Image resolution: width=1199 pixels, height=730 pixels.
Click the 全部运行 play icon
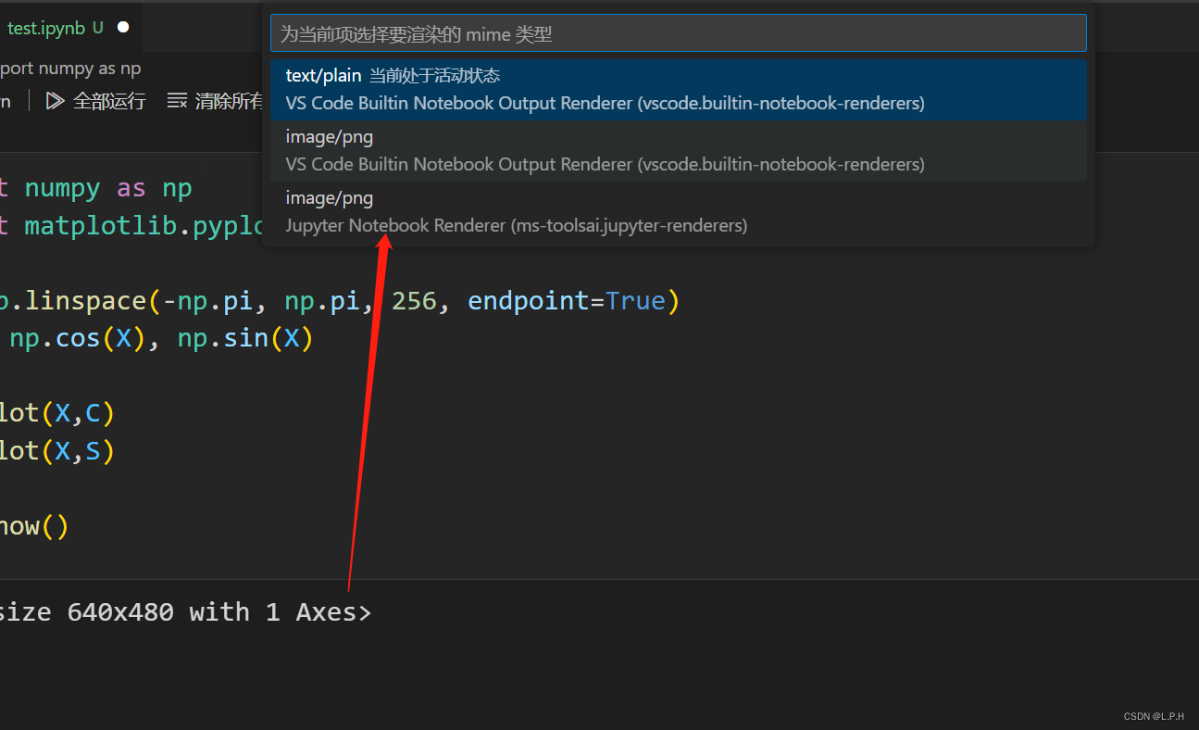pos(55,101)
